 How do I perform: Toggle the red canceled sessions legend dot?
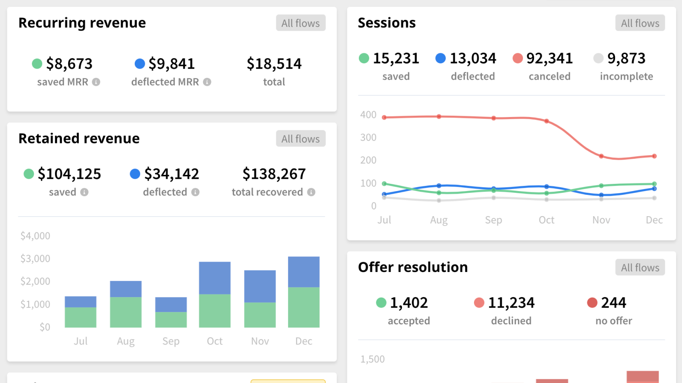tap(517, 58)
